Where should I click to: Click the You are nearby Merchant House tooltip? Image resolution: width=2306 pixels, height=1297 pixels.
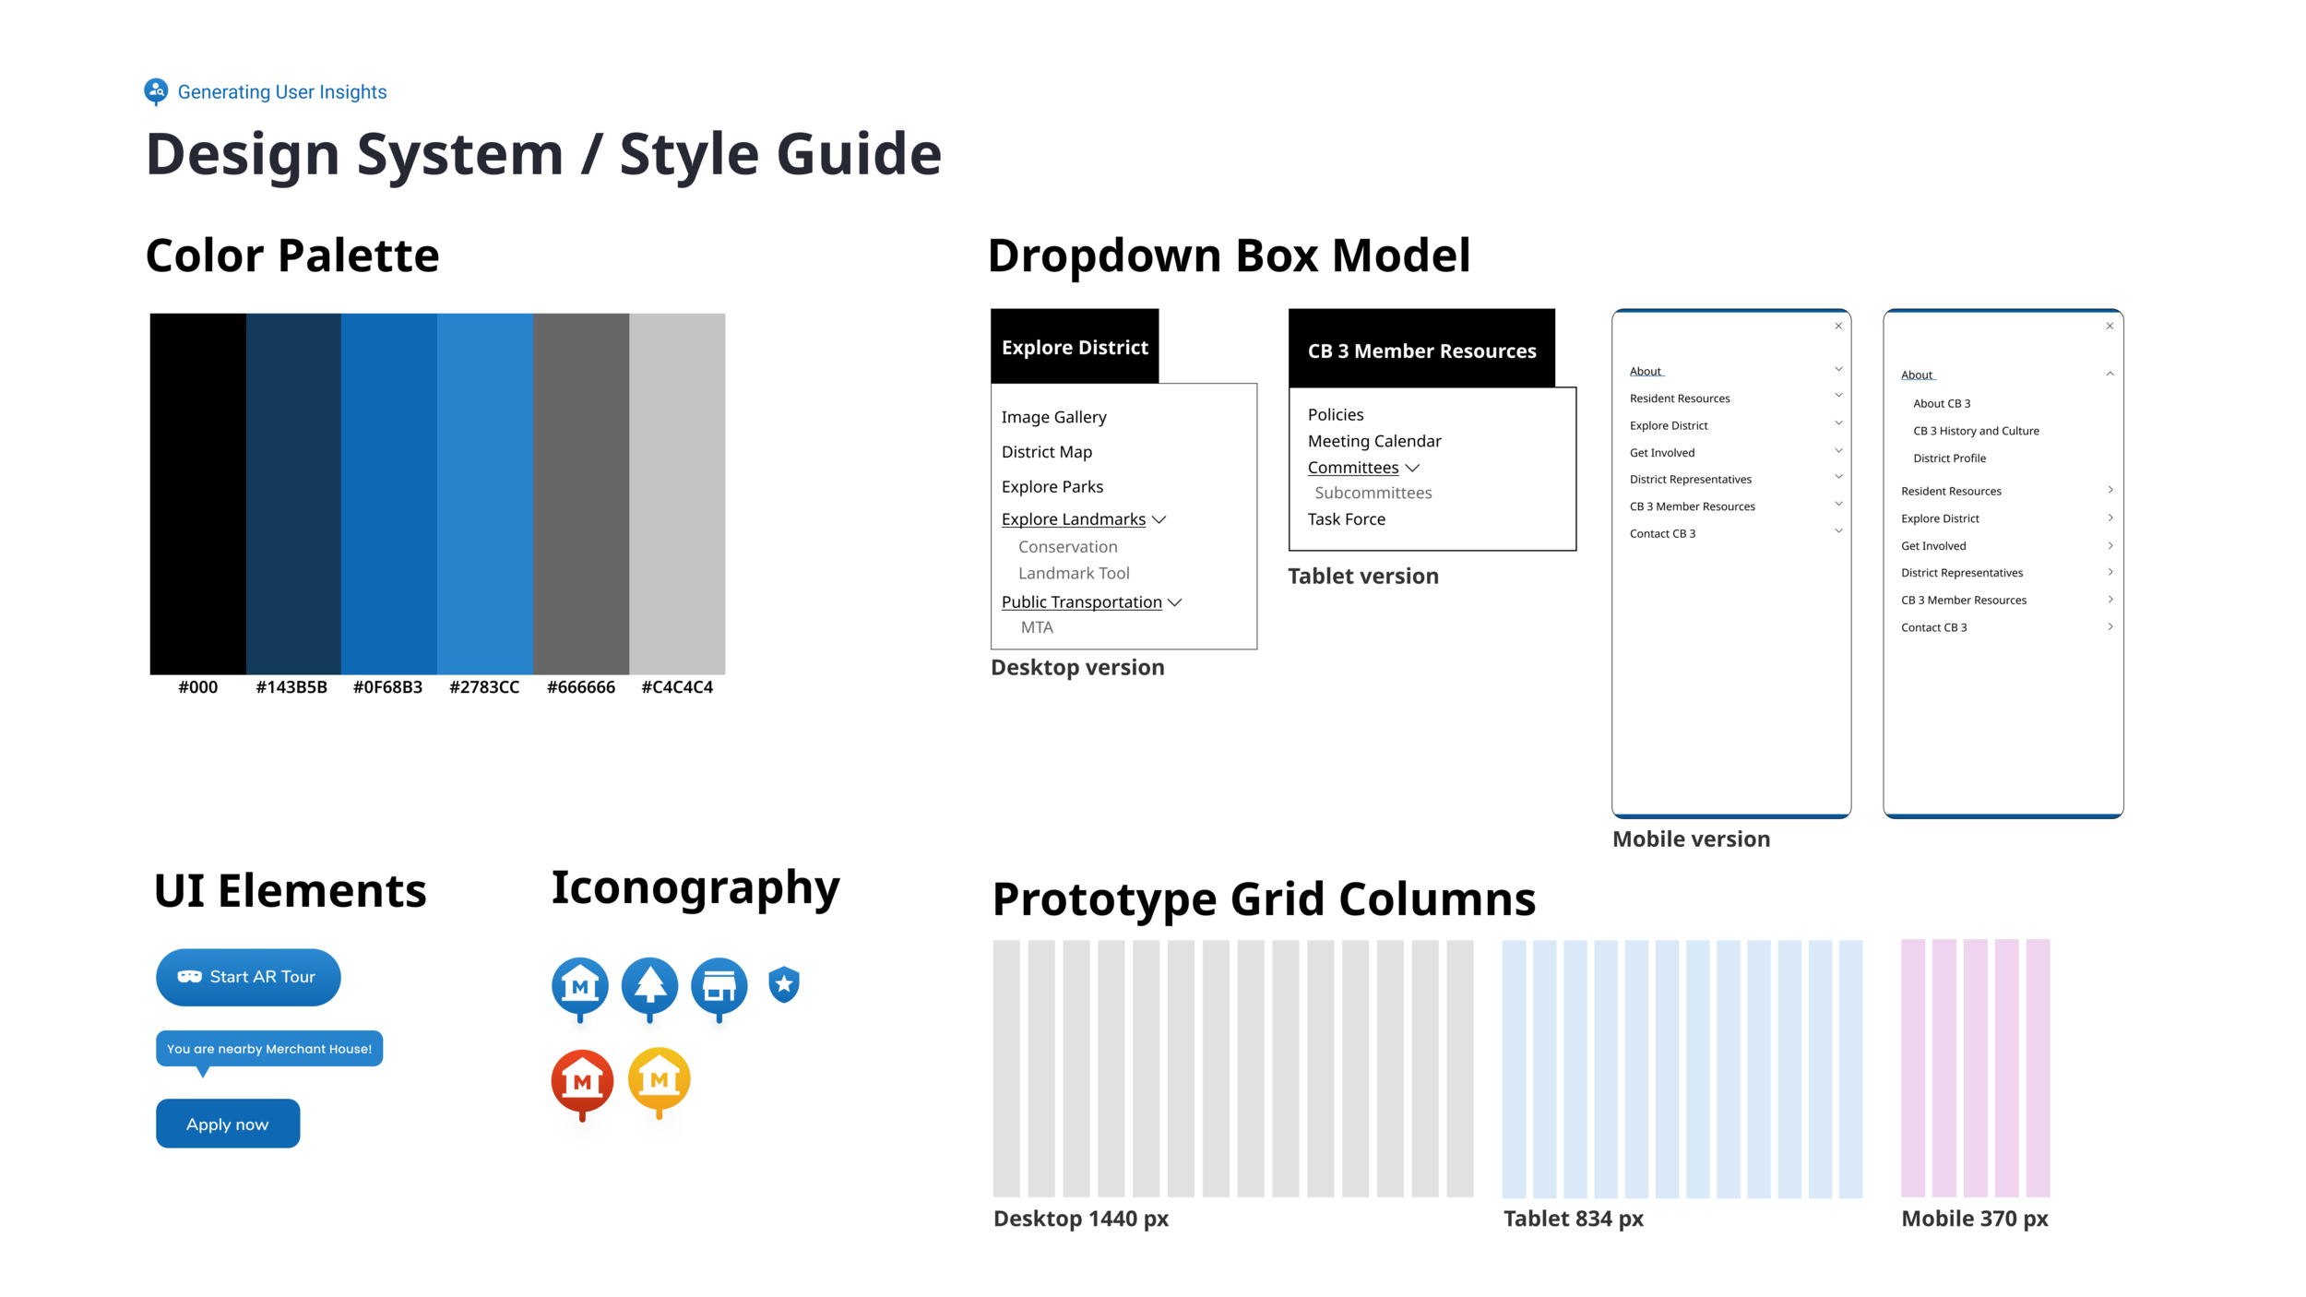[x=268, y=1048]
